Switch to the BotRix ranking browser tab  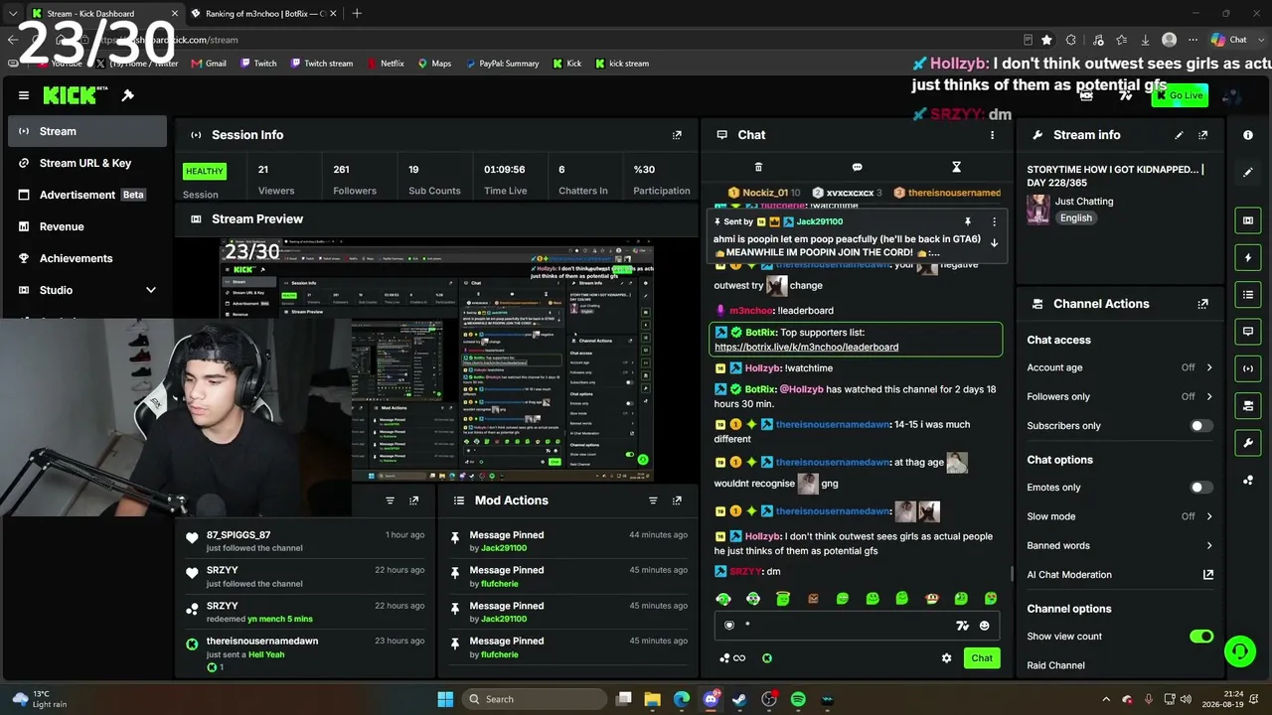[x=262, y=13]
